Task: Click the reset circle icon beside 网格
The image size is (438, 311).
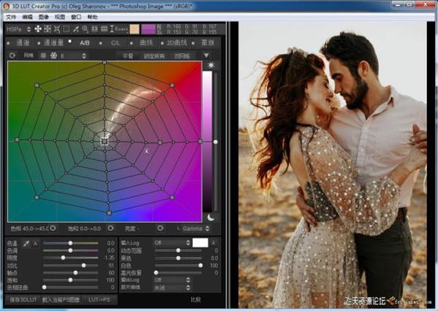Action: coord(12,55)
